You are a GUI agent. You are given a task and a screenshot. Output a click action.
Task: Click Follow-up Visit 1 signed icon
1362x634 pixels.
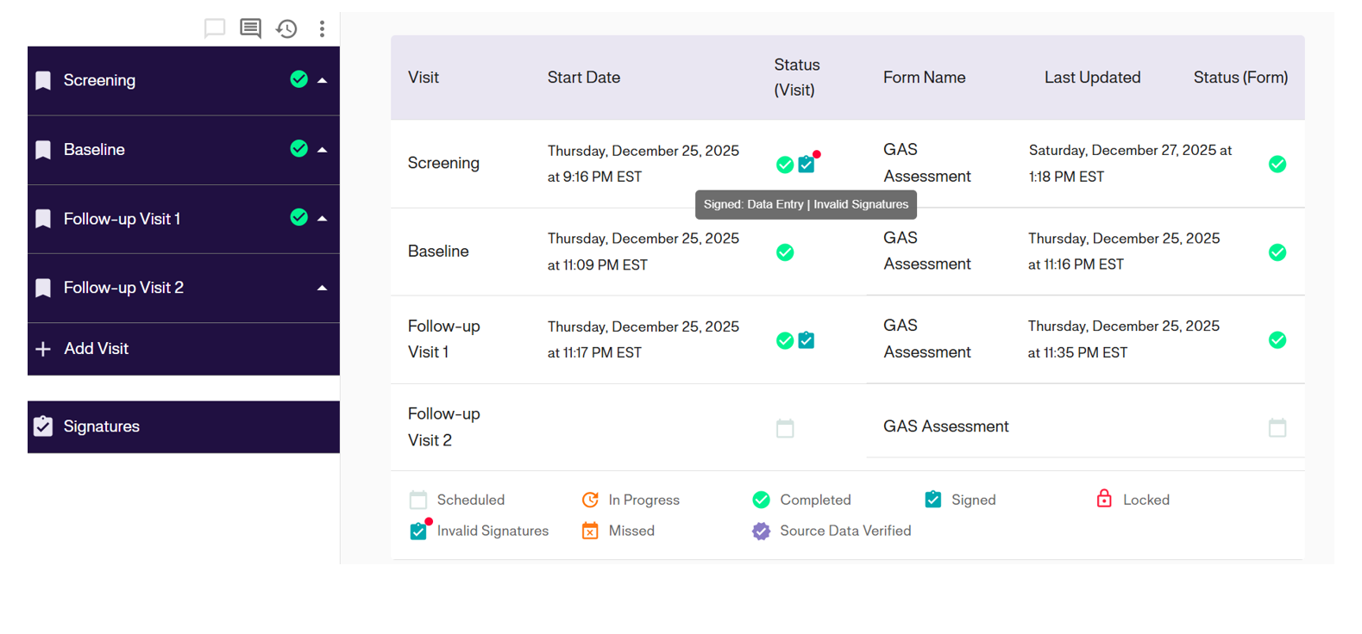[807, 340]
